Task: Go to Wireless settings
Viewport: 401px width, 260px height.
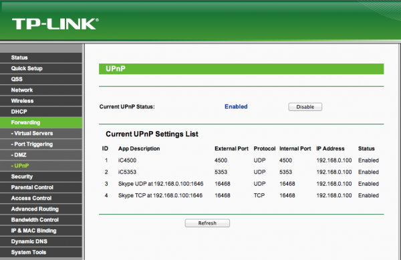Action: pos(41,101)
